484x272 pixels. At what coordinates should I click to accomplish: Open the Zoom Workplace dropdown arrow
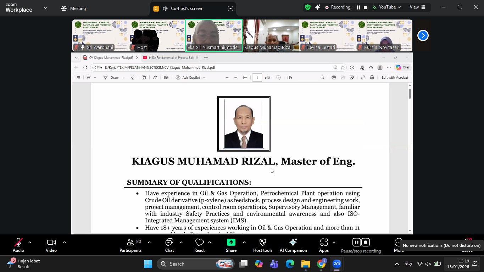click(x=45, y=8)
